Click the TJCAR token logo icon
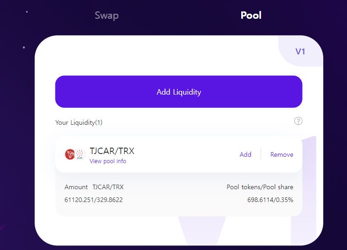The height and width of the screenshot is (250, 347). point(80,154)
